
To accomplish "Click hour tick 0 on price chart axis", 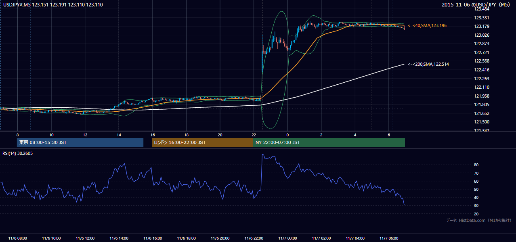I will (287, 135).
